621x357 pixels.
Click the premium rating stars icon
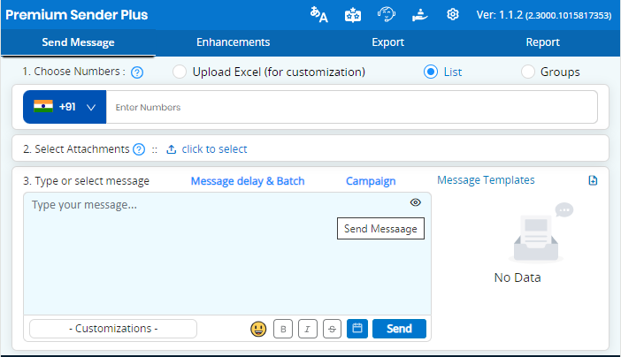click(352, 15)
